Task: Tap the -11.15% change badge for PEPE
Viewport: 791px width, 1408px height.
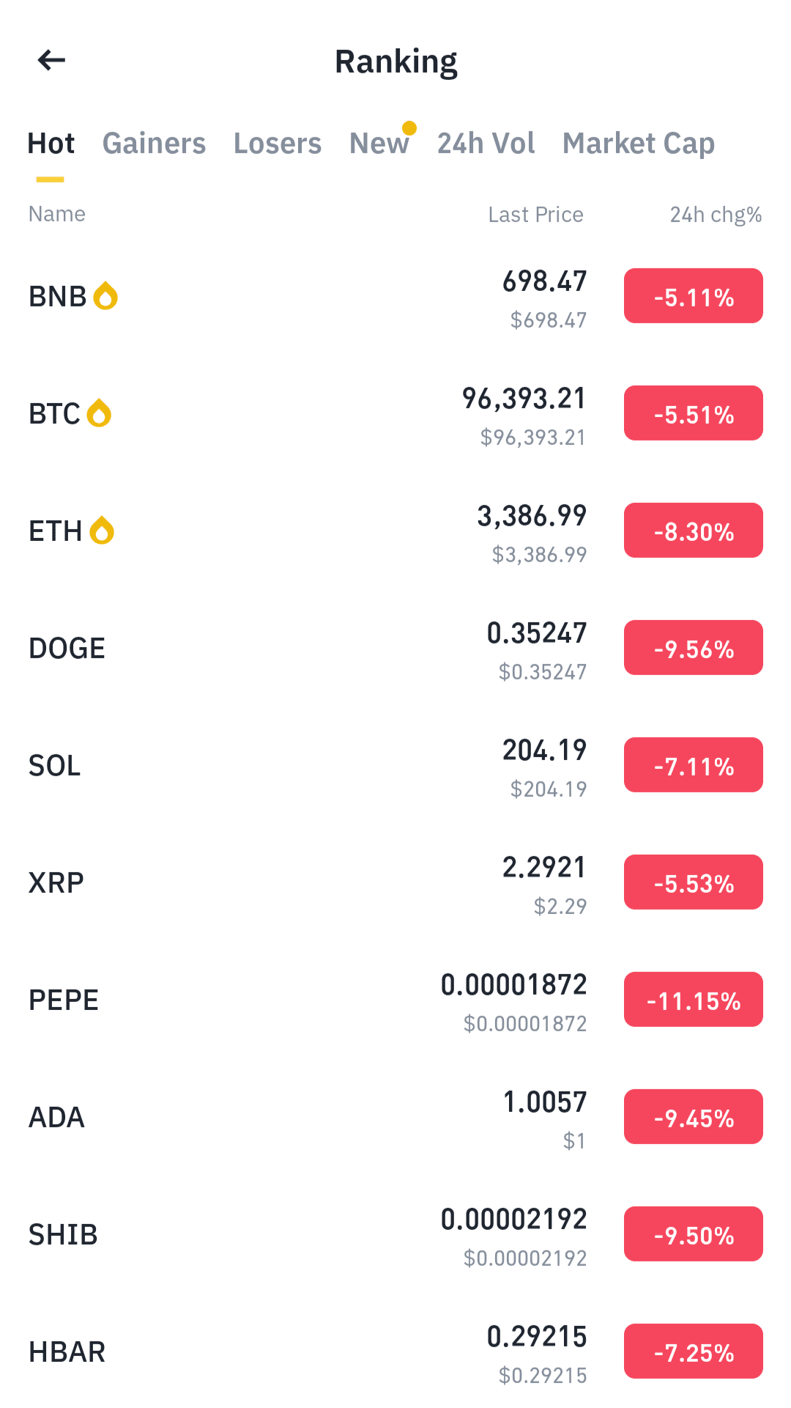Action: tap(694, 1000)
